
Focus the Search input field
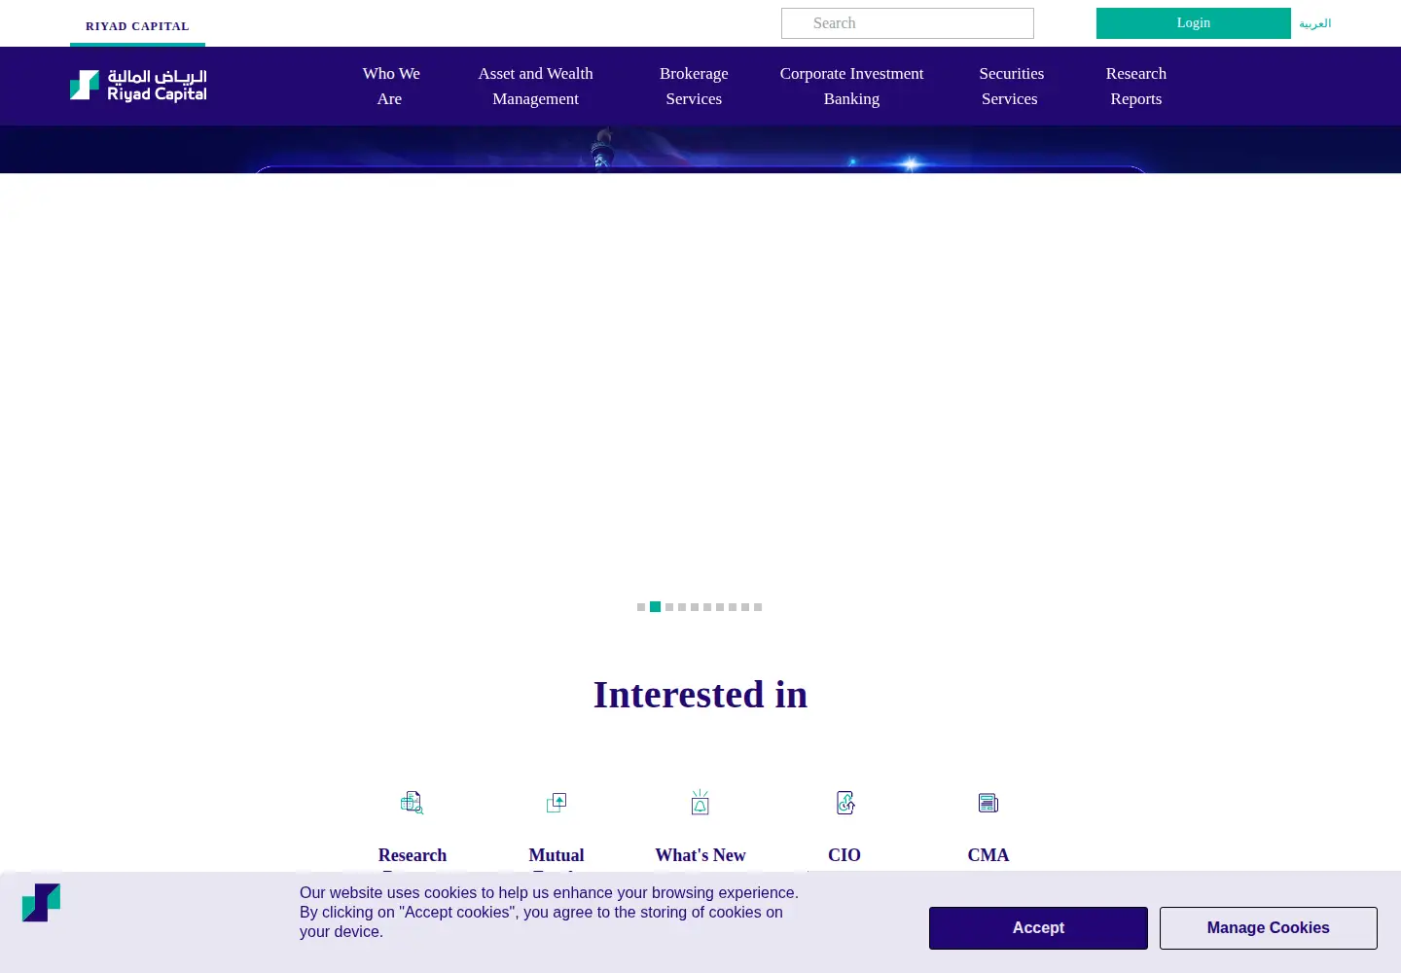tap(908, 23)
